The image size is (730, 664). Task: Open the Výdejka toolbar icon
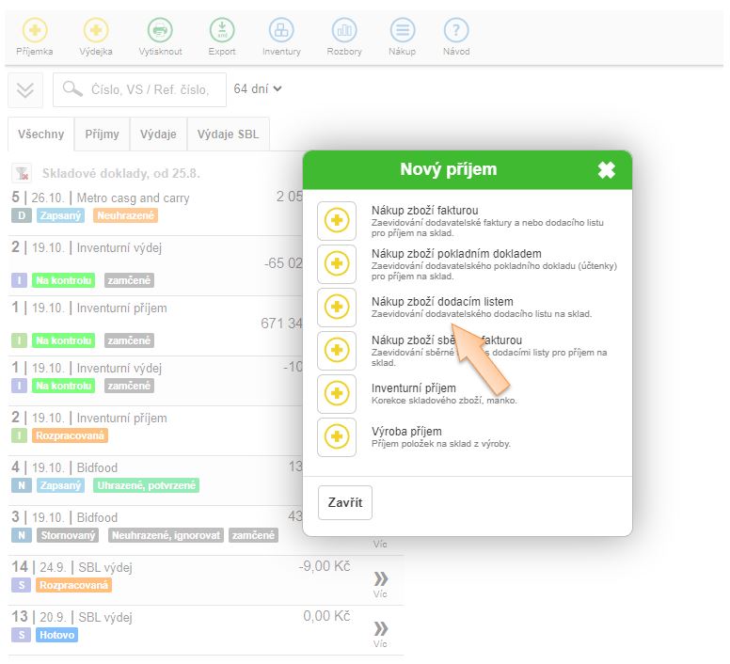[x=96, y=31]
